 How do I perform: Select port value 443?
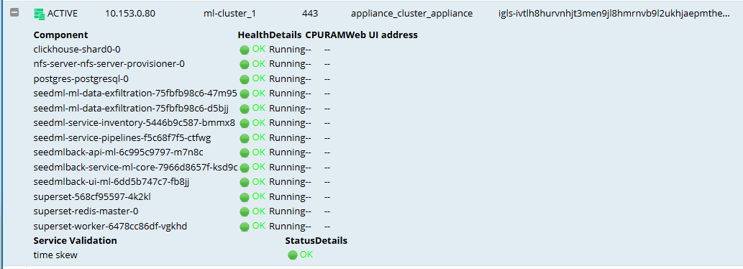pyautogui.click(x=310, y=14)
